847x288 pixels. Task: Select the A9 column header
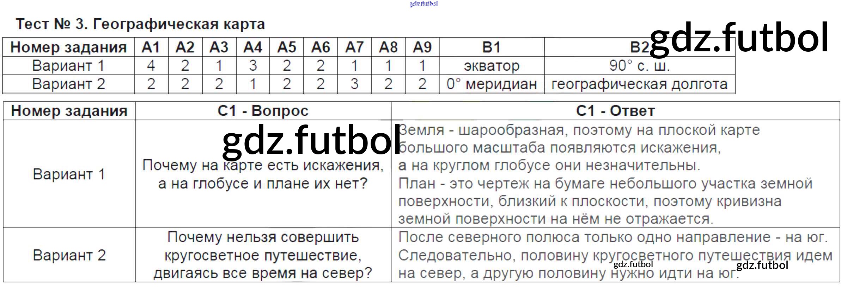(422, 47)
